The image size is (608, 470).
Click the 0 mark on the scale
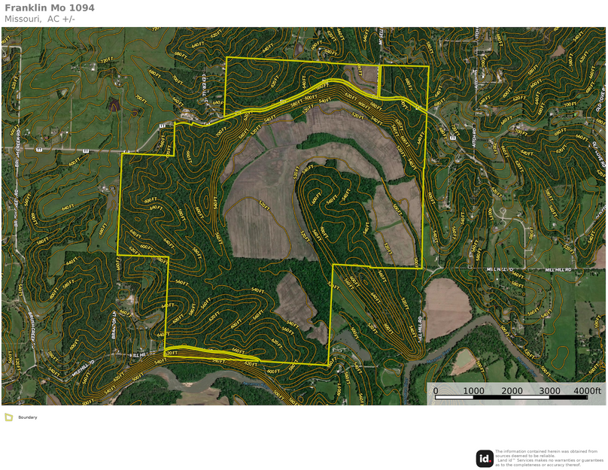436,390
